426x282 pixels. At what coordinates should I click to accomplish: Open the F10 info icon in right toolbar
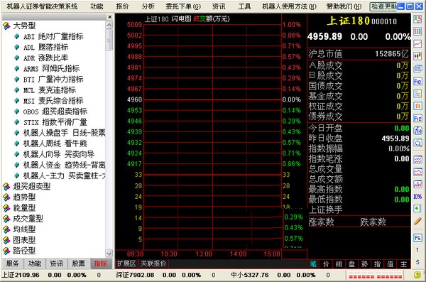[417, 81]
